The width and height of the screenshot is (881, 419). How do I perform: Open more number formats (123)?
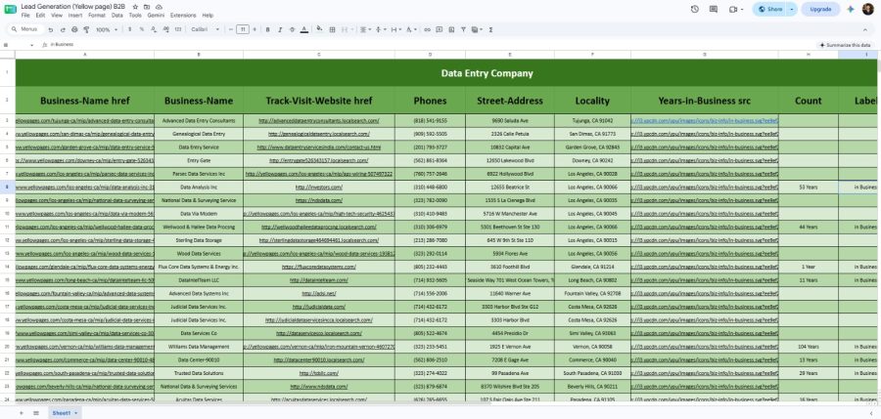[x=178, y=29]
